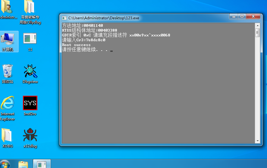Click the console scrollbar up arrow
This screenshot has width=267, height=168.
pyautogui.click(x=257, y=26)
